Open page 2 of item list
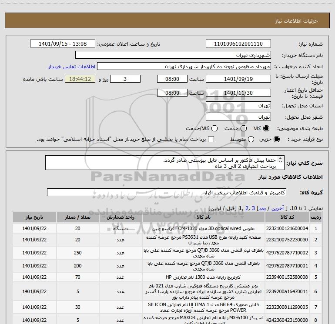The height and width of the screenshot is (324, 335). click(x=247, y=208)
